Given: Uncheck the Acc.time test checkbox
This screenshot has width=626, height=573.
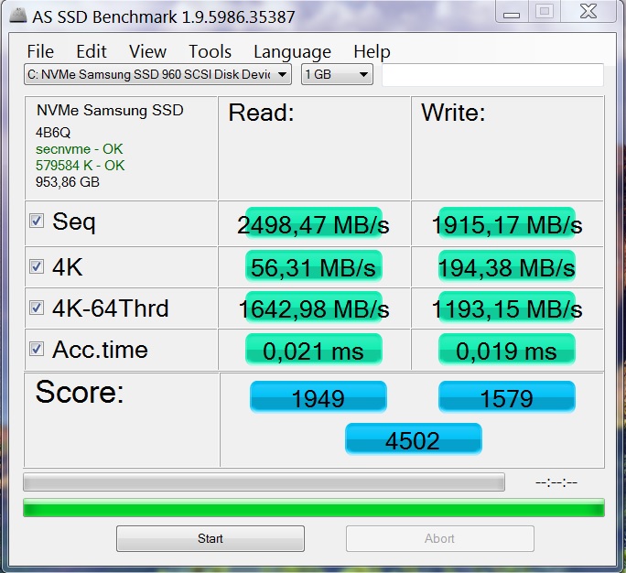Looking at the screenshot, I should [x=37, y=349].
